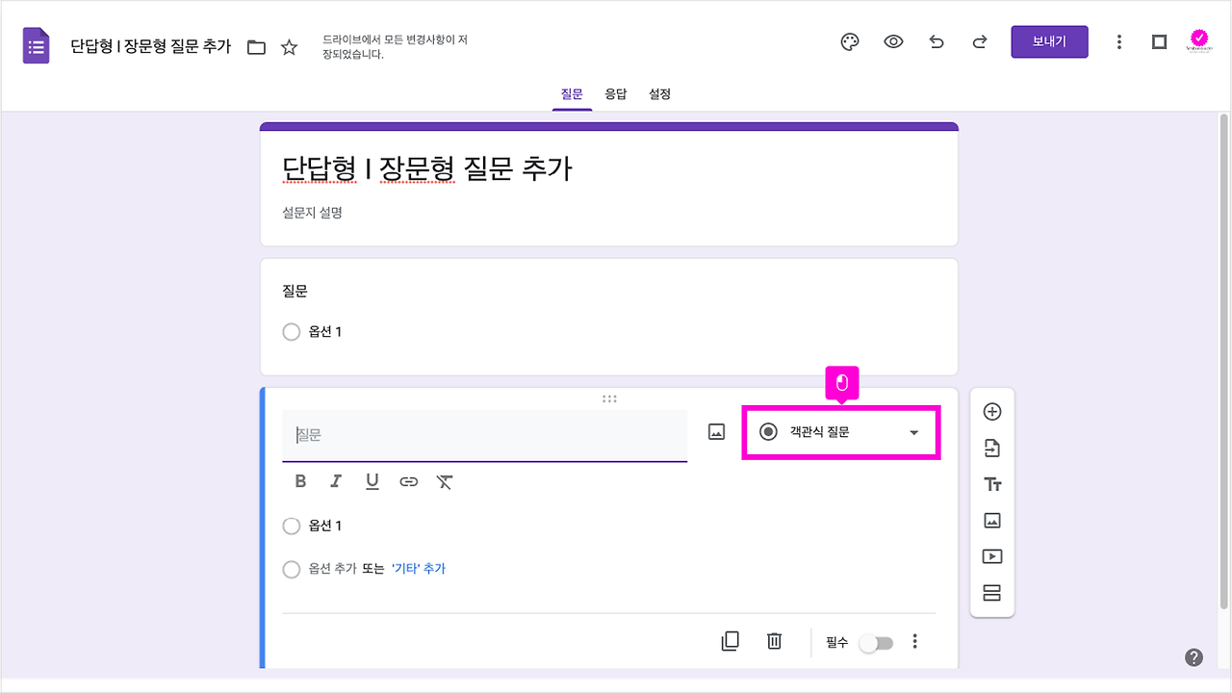Open the 설정 tab
Viewport: 1232px width, 693px height.
click(659, 93)
